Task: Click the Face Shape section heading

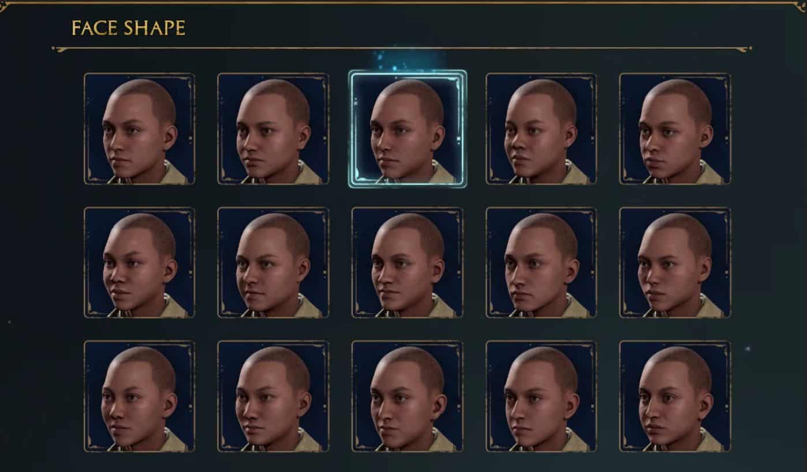Action: (128, 28)
